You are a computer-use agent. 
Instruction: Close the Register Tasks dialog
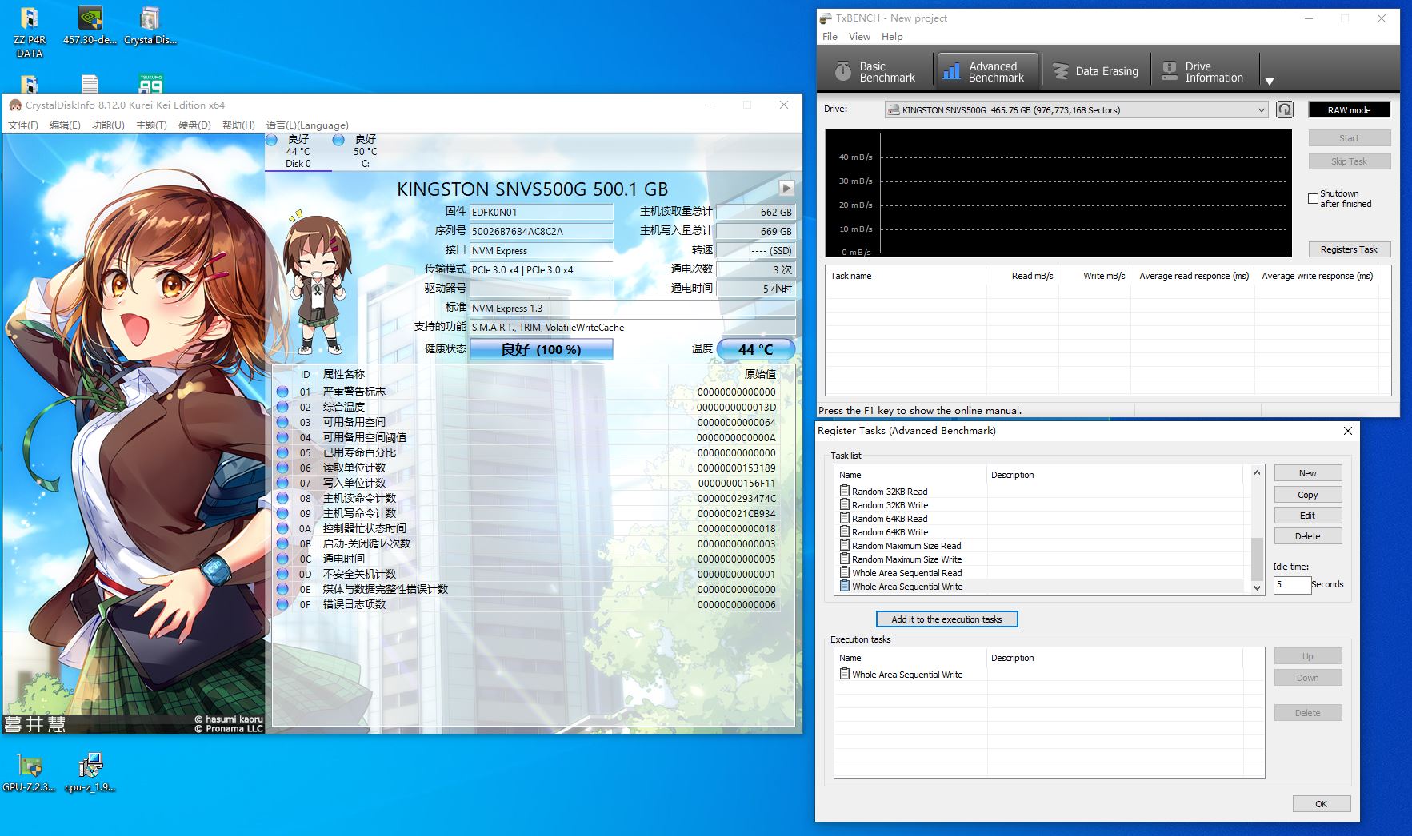1347,431
